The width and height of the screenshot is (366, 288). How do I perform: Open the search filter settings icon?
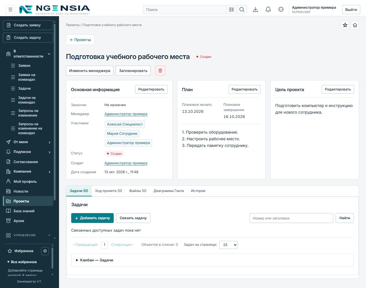(231, 10)
